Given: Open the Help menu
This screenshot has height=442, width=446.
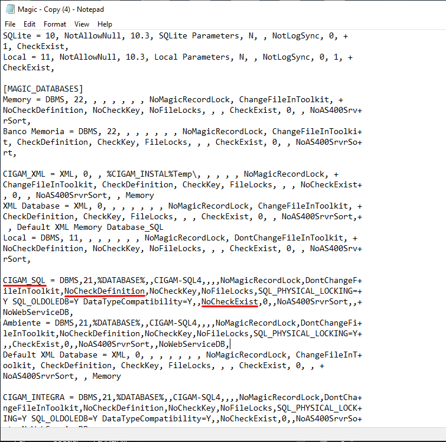Looking at the screenshot, I should pos(105,24).
